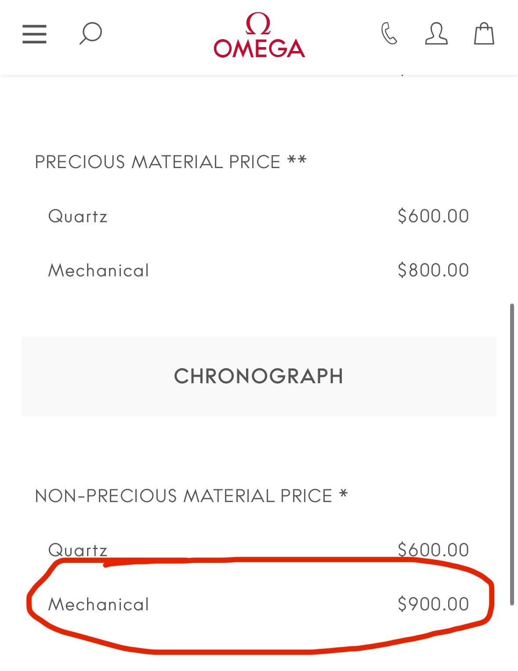The height and width of the screenshot is (671, 518).
Task: Open the hamburger navigation menu
Action: [34, 34]
